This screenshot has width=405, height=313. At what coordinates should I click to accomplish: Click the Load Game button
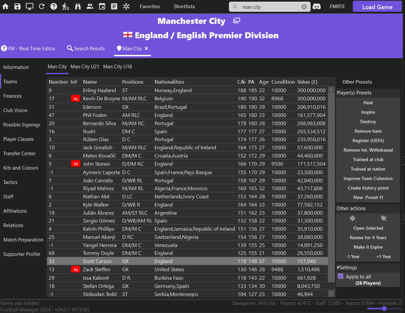coord(377,7)
